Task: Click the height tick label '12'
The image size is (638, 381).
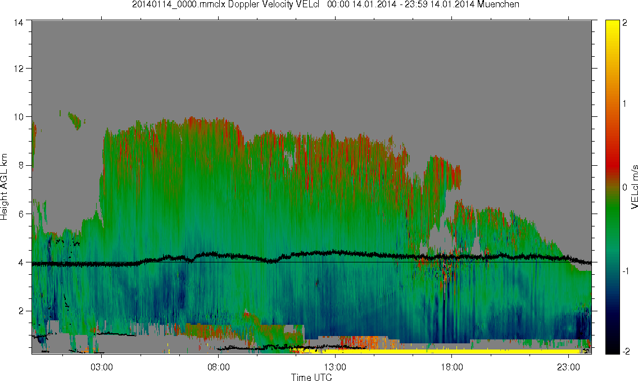Action: click(x=19, y=69)
